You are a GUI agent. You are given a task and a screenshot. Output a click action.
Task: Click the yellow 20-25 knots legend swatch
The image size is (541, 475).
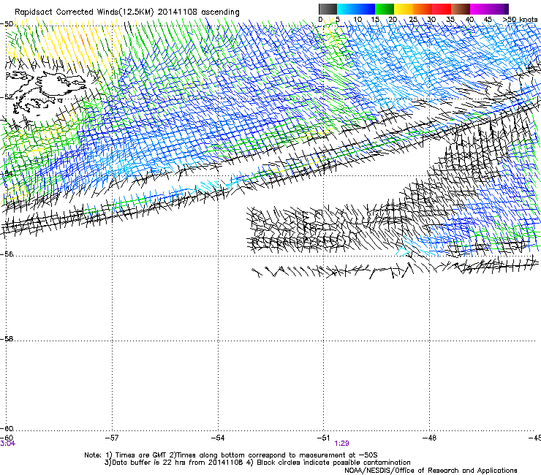click(404, 9)
